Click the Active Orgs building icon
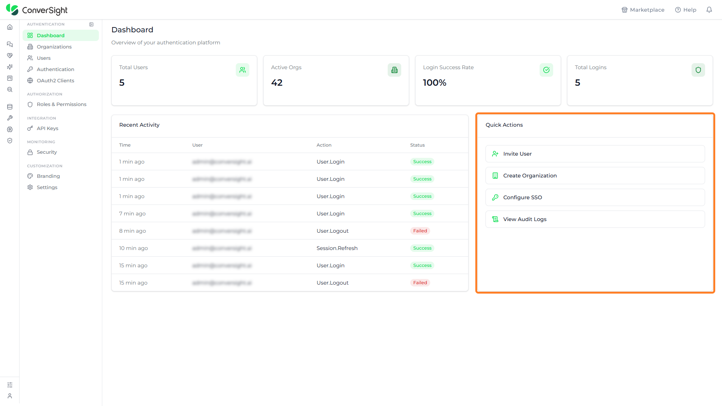722x406 pixels. click(394, 70)
